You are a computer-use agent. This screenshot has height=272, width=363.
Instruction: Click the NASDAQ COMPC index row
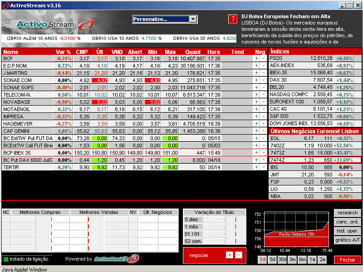(315, 95)
